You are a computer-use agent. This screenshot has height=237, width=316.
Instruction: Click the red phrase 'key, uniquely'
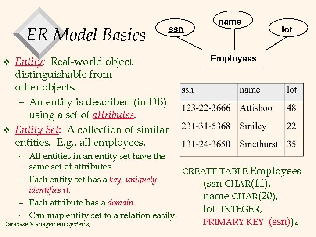coord(133,180)
